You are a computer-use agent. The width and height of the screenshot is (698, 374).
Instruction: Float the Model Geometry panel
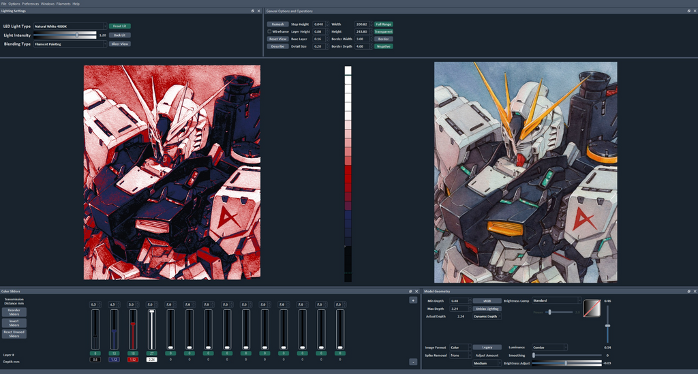pos(688,292)
